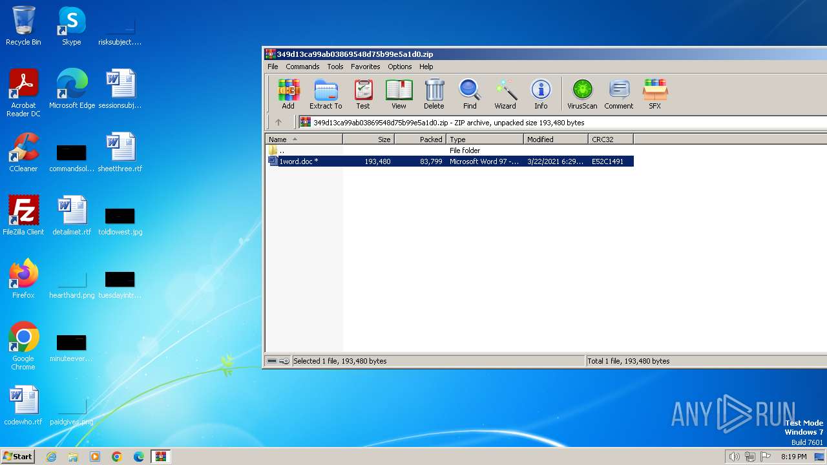Screen dimensions: 827x465
Task: Open the Find magnifier tool
Action: pyautogui.click(x=470, y=94)
